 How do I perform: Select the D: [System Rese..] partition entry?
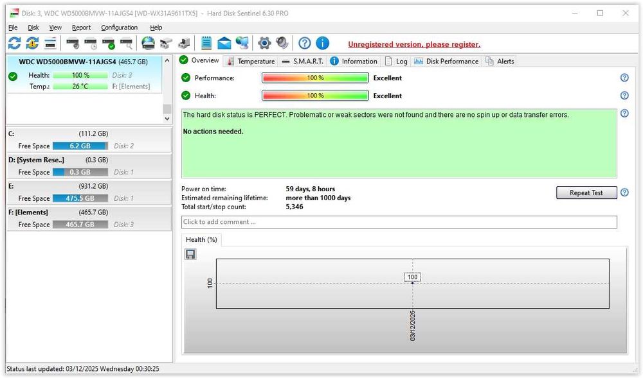point(89,166)
